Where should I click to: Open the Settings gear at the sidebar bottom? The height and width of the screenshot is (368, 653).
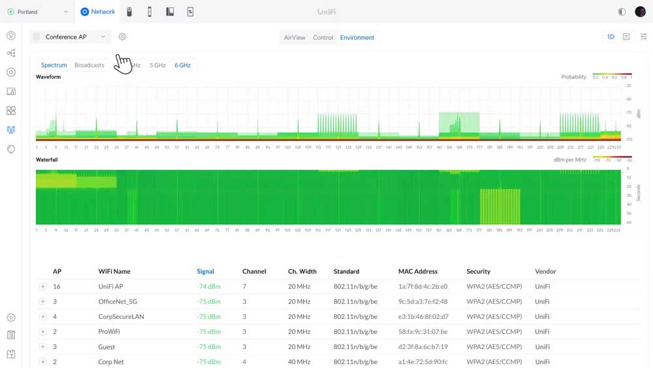pos(11,318)
